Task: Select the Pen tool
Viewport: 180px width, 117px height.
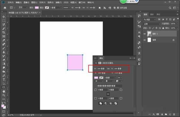Action: 4,76
